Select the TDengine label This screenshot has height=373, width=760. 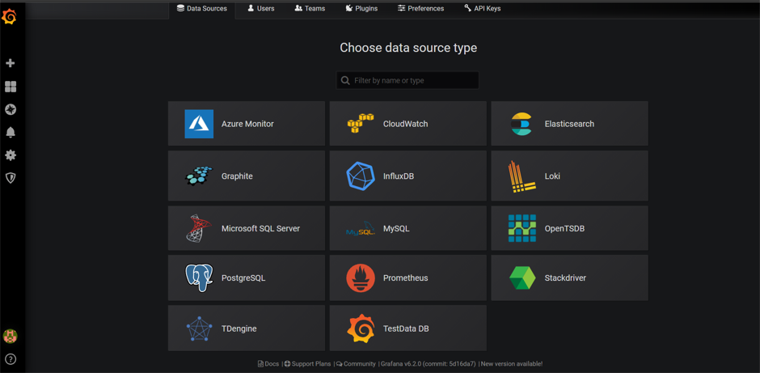[239, 328]
